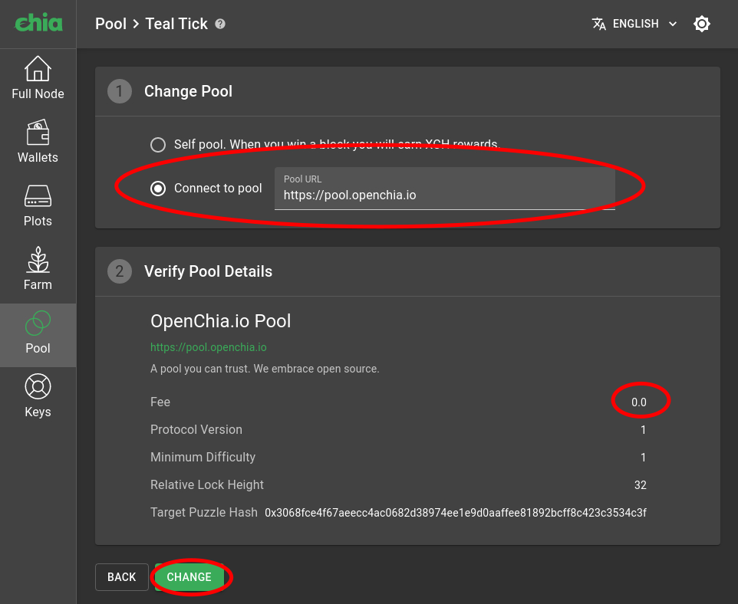This screenshot has height=604, width=738.
Task: Select the Self pool radio option
Action: point(158,144)
